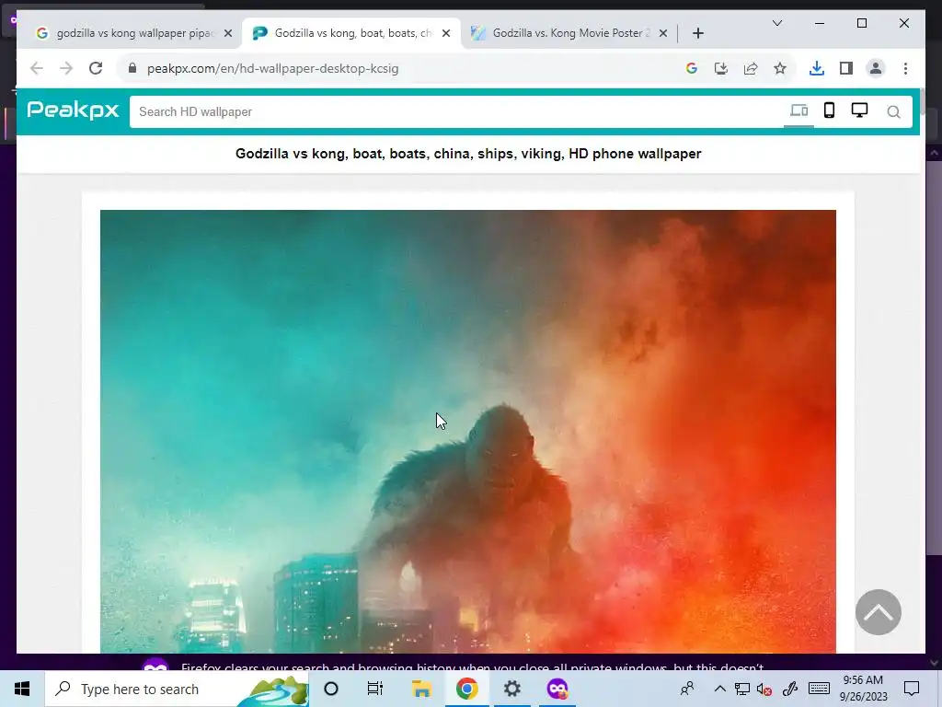Open the tab search dropdown chevron
The height and width of the screenshot is (707, 942).
(776, 23)
